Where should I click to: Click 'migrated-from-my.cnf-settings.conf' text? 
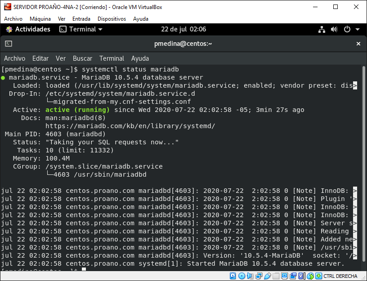coord(122,102)
